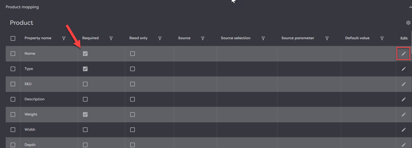
Task: Filter by Source selection column
Action: tap(263, 38)
